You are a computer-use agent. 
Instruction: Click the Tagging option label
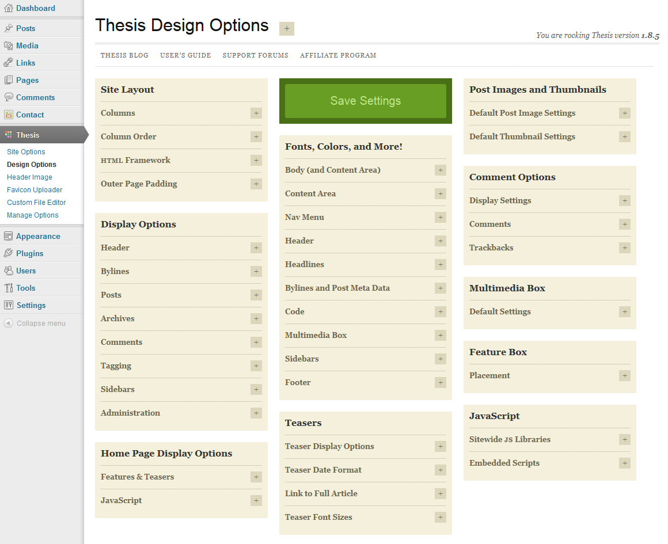tap(116, 366)
